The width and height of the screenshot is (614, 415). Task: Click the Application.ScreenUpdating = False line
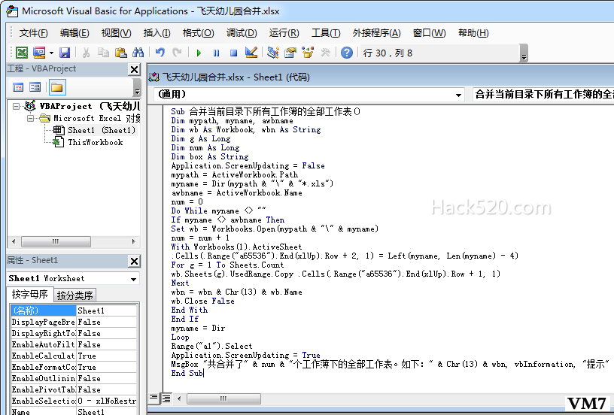tap(248, 166)
